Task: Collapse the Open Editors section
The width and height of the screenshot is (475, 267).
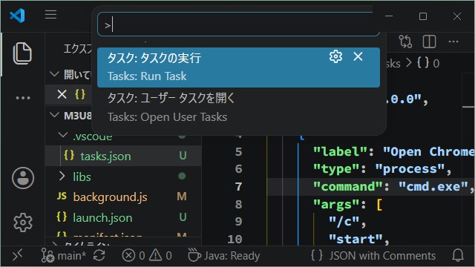Action: 54,74
